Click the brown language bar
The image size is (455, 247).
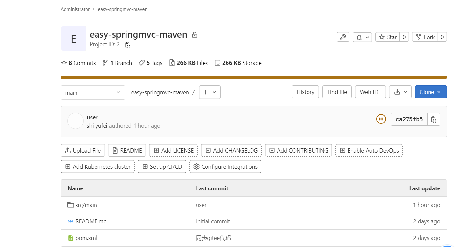click(254, 77)
